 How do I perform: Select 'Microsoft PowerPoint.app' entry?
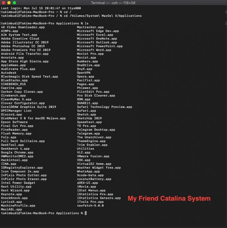tap(100, 46)
